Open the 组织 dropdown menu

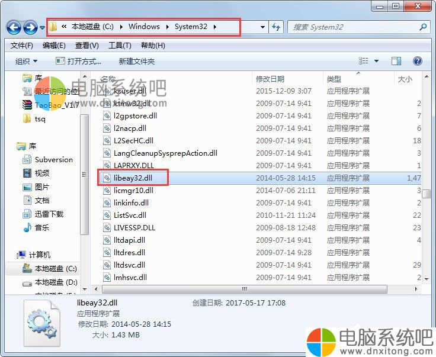point(26,61)
